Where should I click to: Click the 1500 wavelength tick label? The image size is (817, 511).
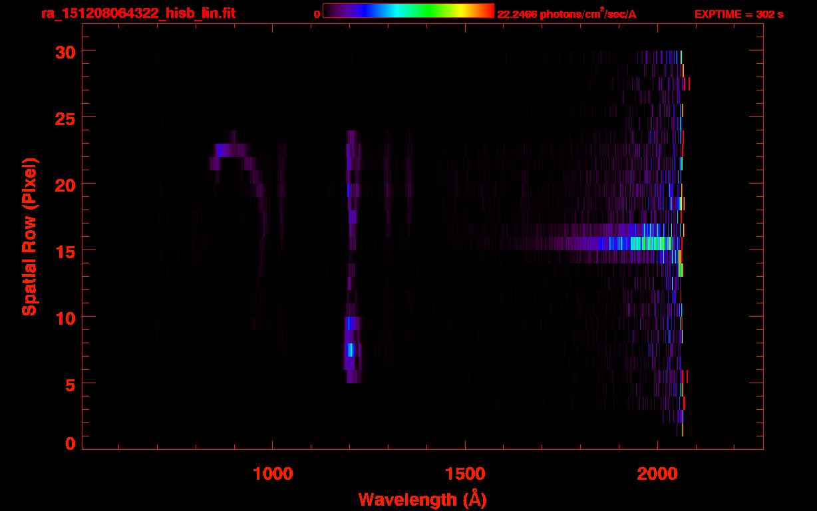465,473
